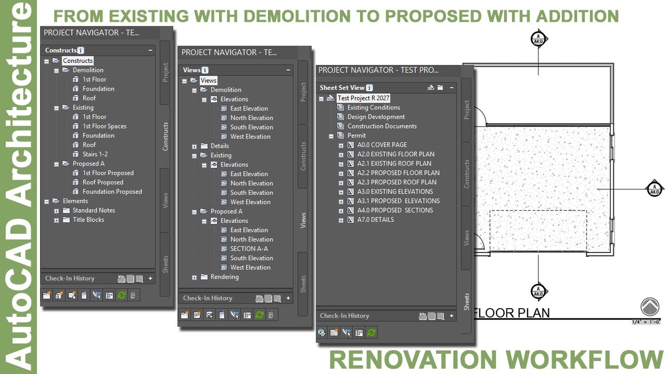The width and height of the screenshot is (666, 374).
Task: Select Foundation Proposed construct
Action: 112,192
